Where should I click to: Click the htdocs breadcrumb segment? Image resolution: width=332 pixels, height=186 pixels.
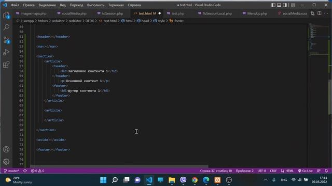tap(43, 21)
